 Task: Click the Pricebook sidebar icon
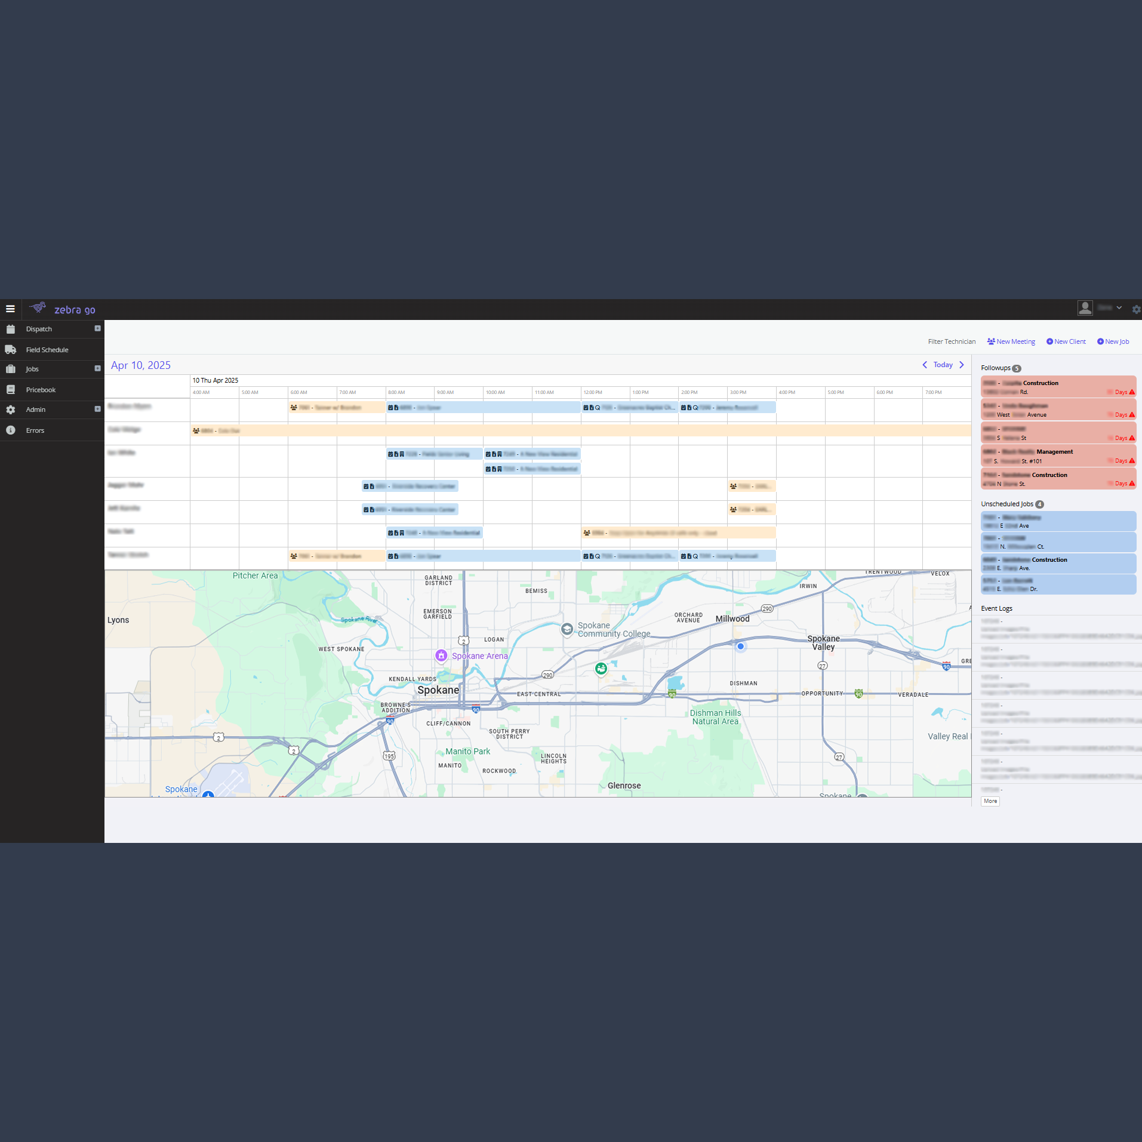(x=11, y=390)
